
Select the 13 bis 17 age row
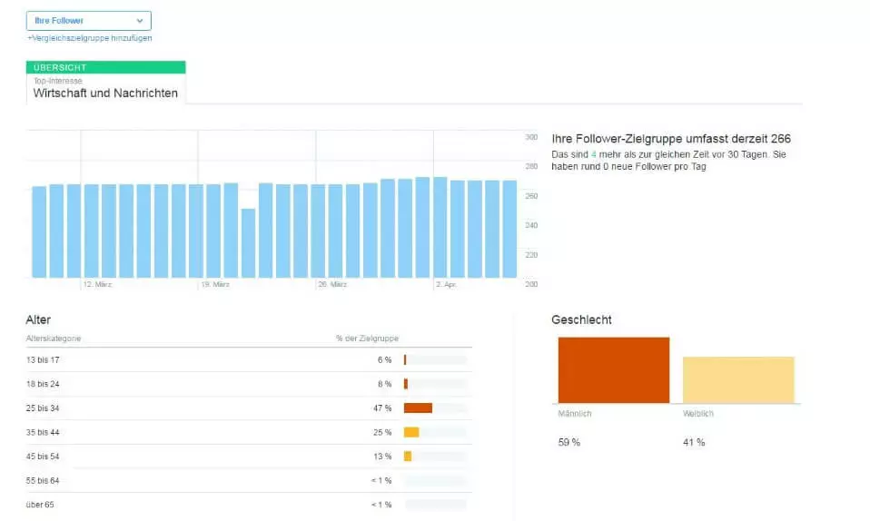[x=249, y=360]
